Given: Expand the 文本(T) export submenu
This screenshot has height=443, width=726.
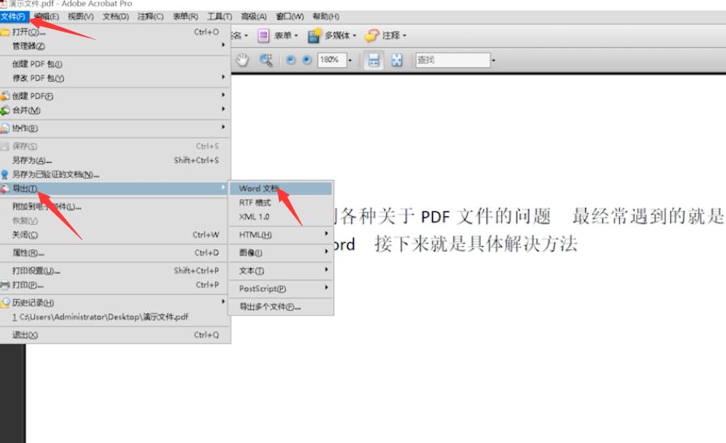Looking at the screenshot, I should pyautogui.click(x=281, y=270).
